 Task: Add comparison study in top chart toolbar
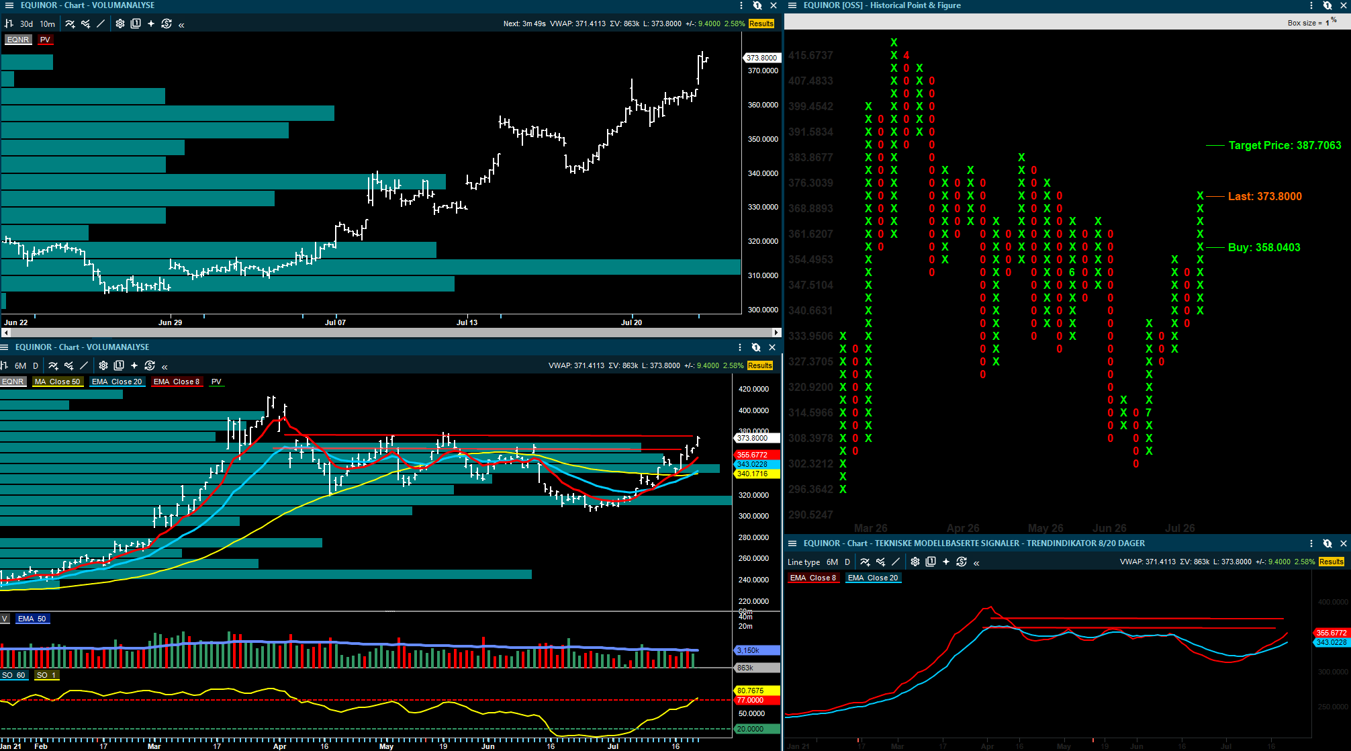(85, 24)
